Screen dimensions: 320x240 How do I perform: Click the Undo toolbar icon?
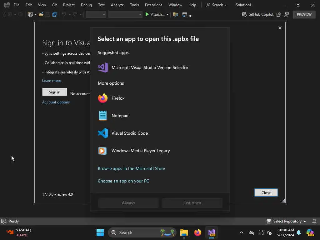coord(64,14)
